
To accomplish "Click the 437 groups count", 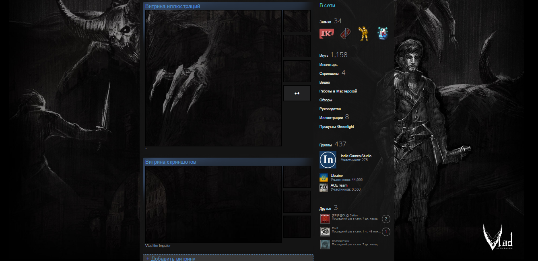I will [340, 144].
